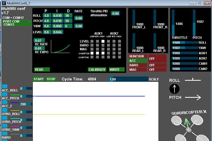Toggle ACC_ROLL graph visibility square

point(5,86)
